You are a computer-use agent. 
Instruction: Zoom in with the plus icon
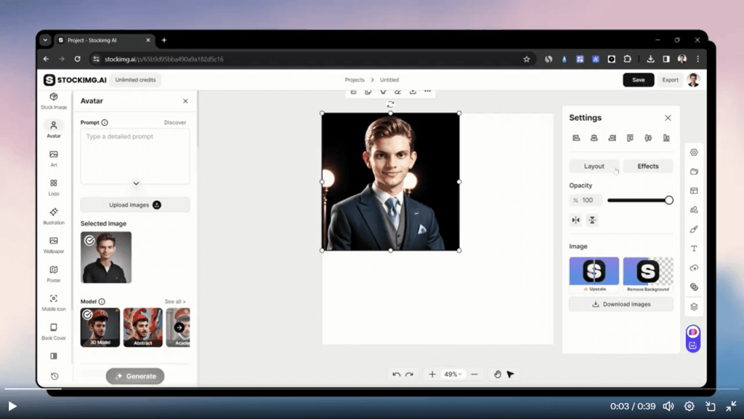[432, 375]
